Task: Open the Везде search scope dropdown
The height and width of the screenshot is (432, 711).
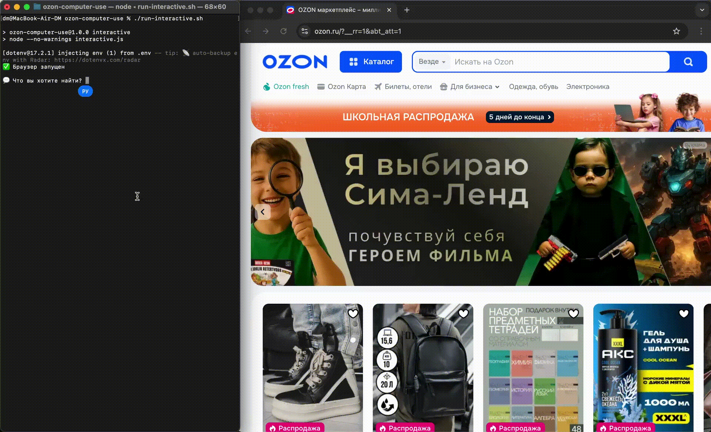Action: click(431, 62)
